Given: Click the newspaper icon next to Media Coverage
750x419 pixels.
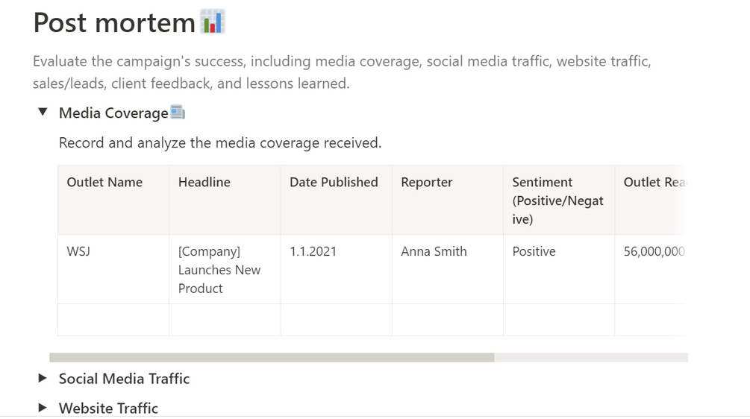Looking at the screenshot, I should click(x=178, y=113).
